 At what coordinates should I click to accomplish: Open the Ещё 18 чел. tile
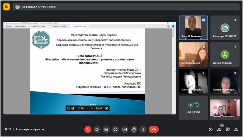tap(193, 108)
